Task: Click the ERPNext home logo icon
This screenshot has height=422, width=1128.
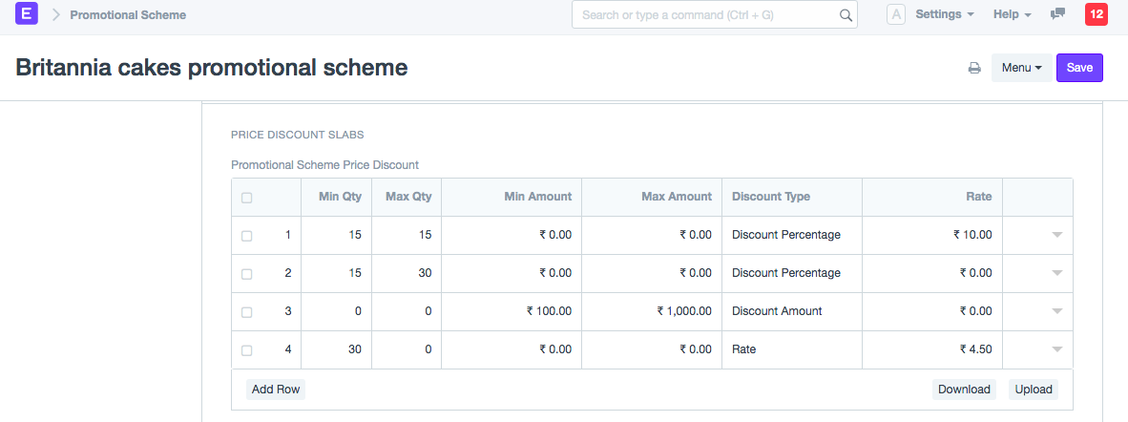Action: (27, 14)
